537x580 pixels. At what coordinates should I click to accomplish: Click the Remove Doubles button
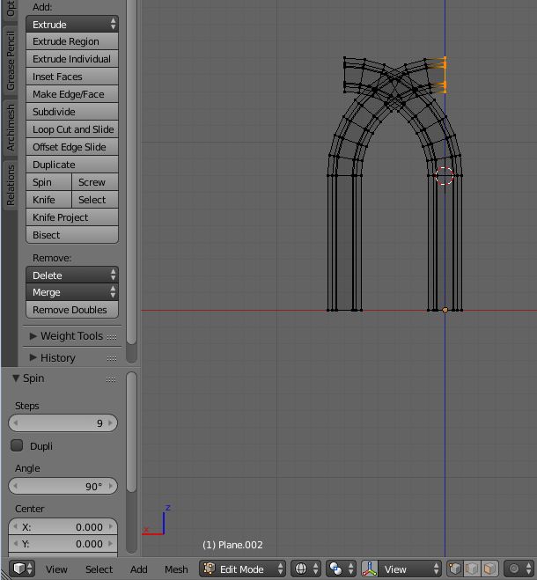[72, 310]
